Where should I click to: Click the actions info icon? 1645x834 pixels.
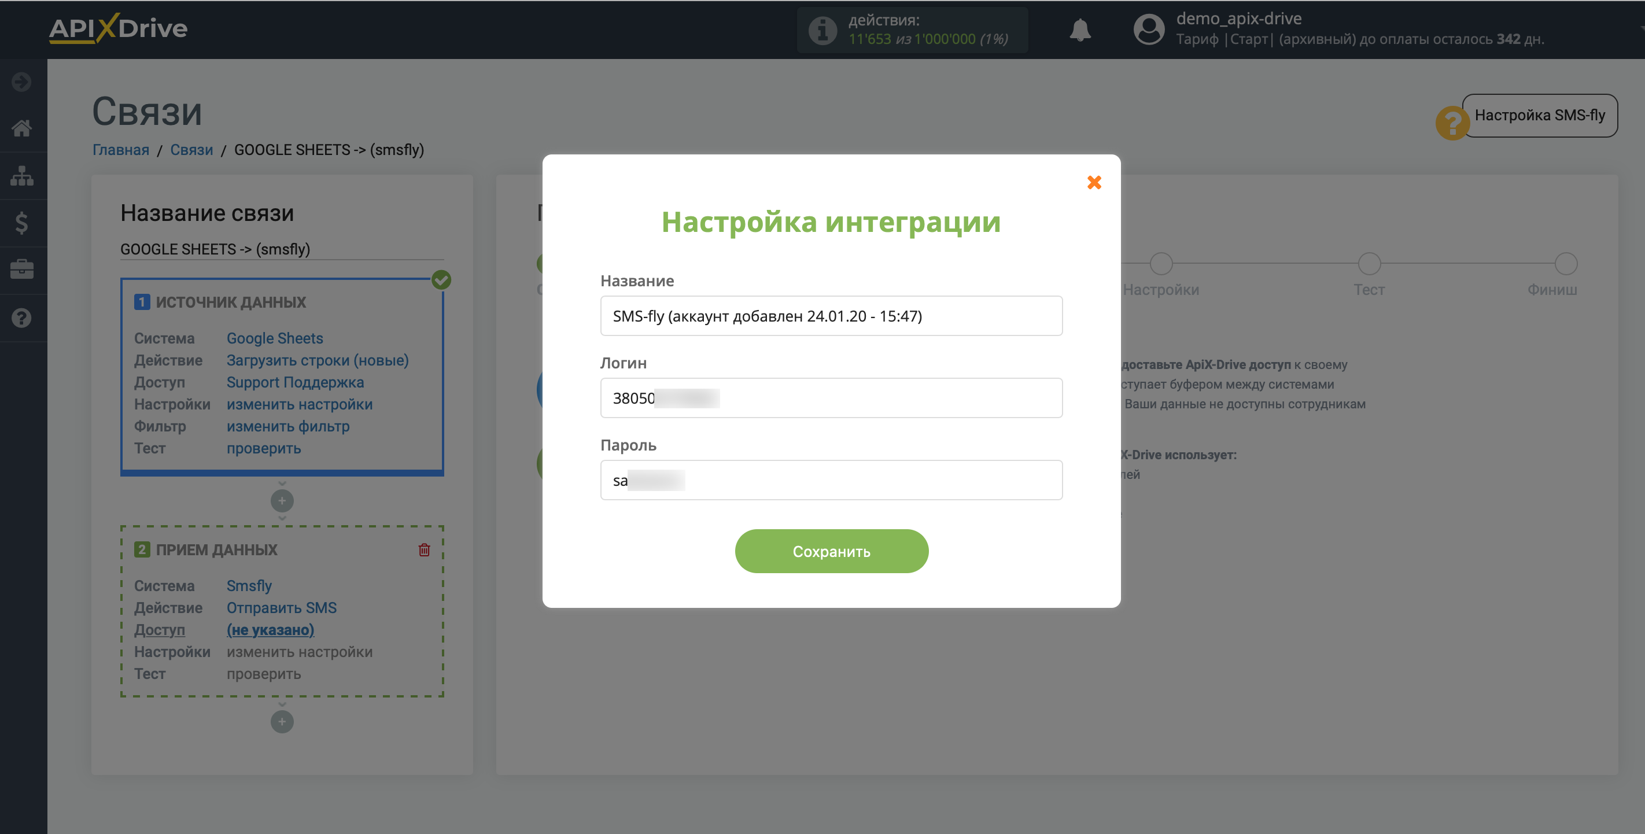[x=822, y=30]
